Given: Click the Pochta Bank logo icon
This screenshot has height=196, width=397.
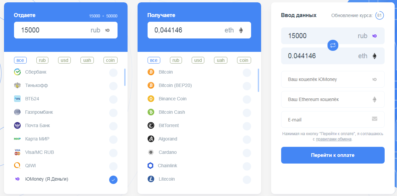Looking at the screenshot, I should click(17, 125).
